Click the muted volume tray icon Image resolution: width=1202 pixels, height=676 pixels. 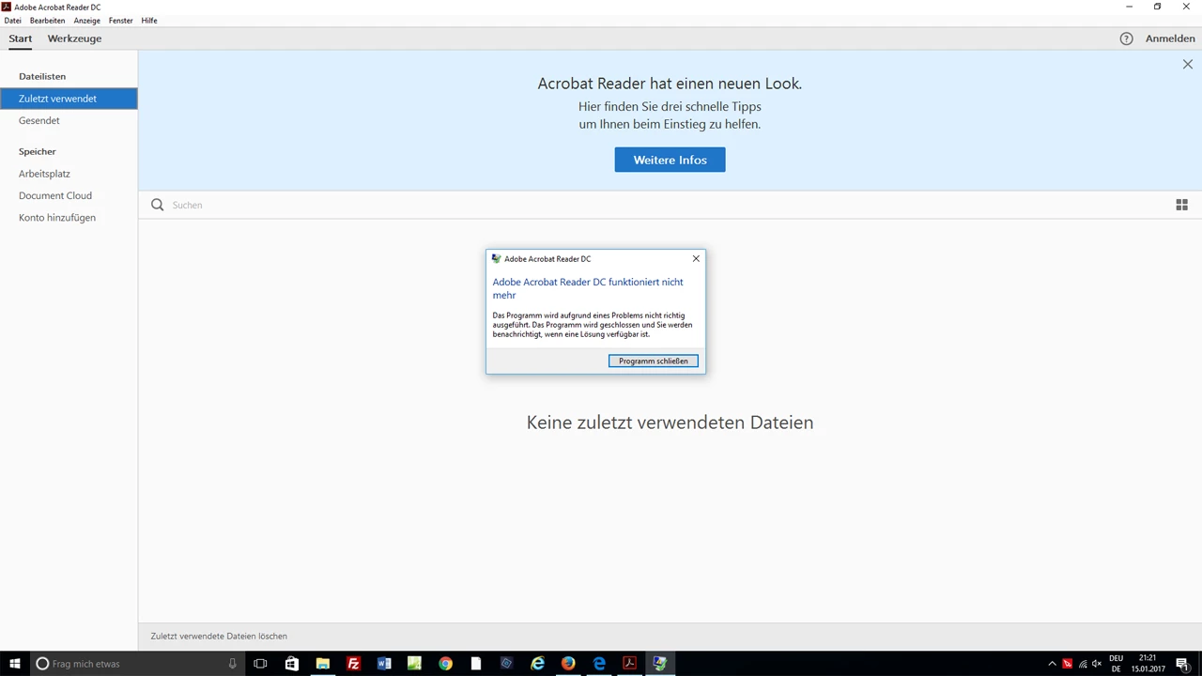point(1097,664)
